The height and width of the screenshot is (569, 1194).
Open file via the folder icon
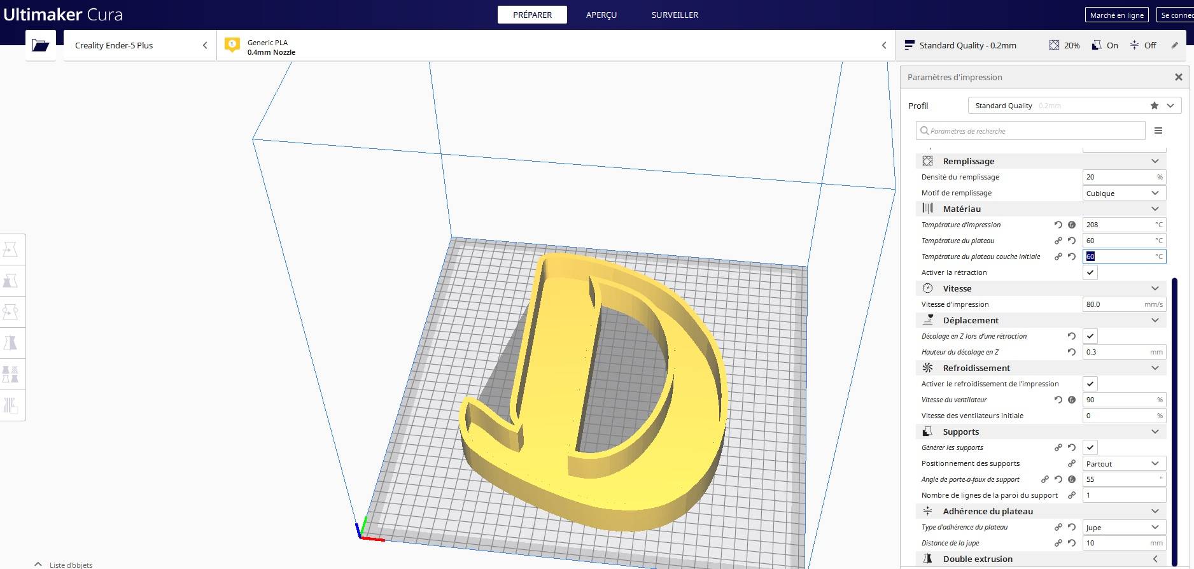click(40, 45)
